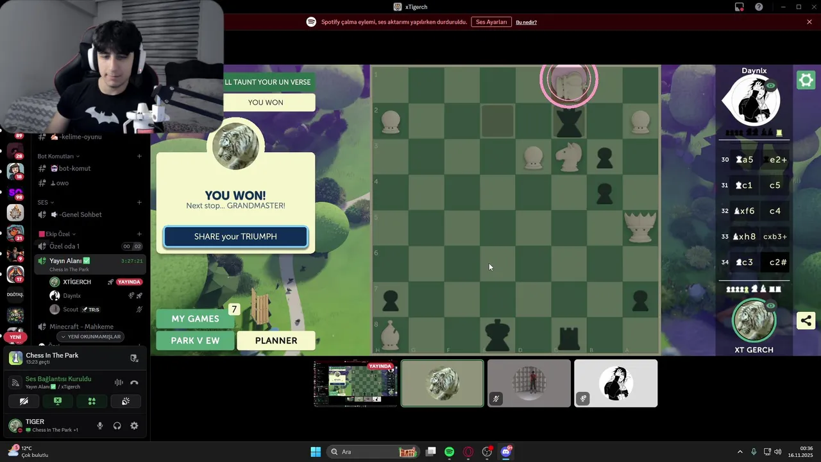Select the Yayın Alanı voice channel
This screenshot has height=462, width=821.
tap(90, 263)
